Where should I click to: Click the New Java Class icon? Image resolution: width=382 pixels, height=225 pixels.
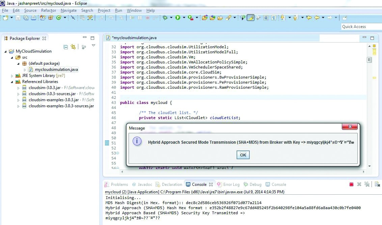pyautogui.click(x=58, y=18)
